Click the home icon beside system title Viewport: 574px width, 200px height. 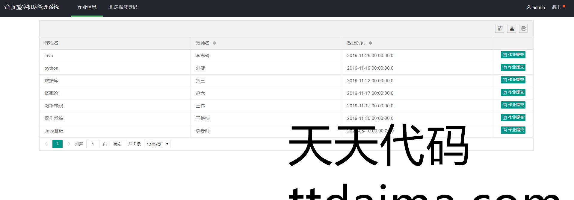(x=7, y=7)
